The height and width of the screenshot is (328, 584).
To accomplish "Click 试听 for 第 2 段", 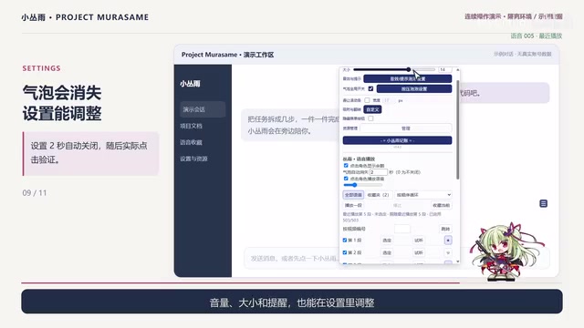I will [419, 253].
